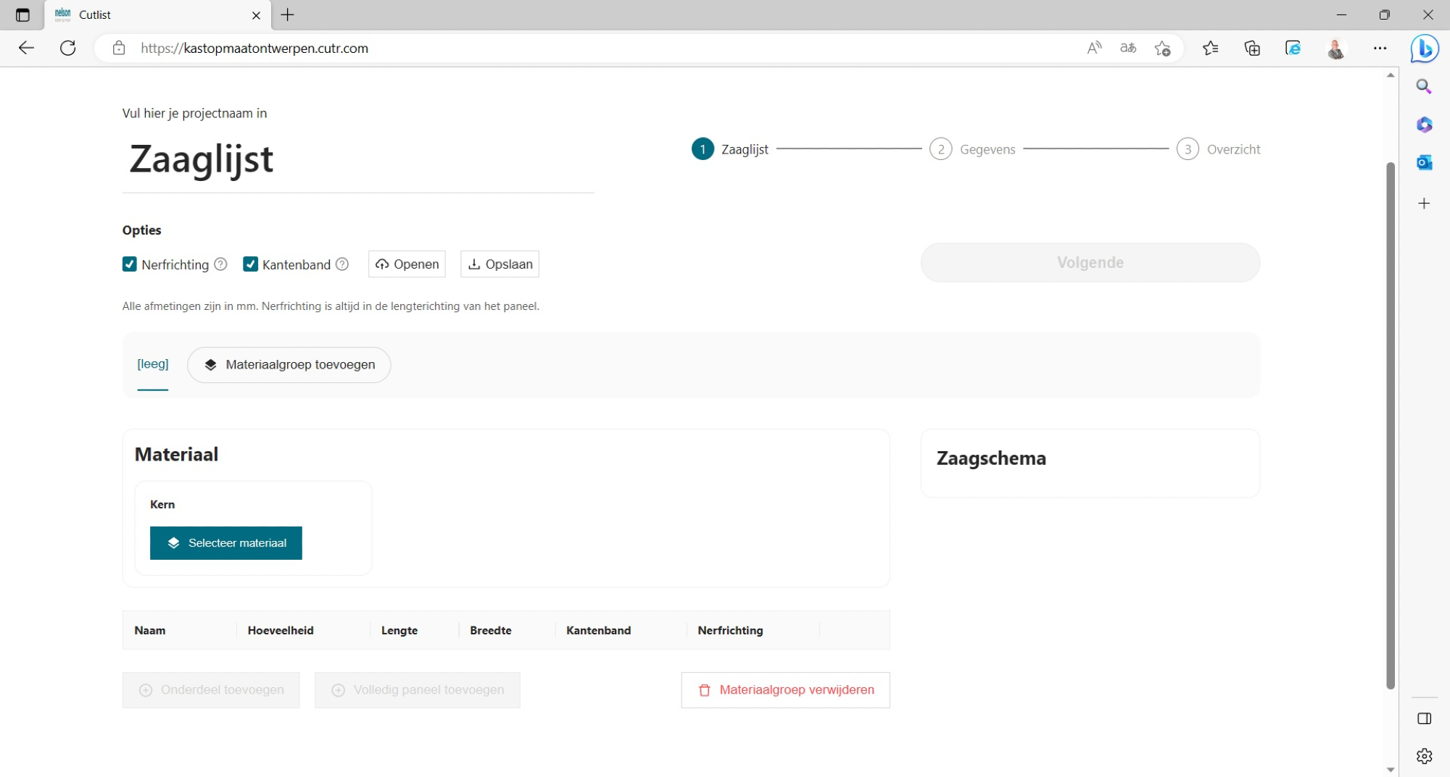Add this page to favorites star icon

pyautogui.click(x=1163, y=48)
